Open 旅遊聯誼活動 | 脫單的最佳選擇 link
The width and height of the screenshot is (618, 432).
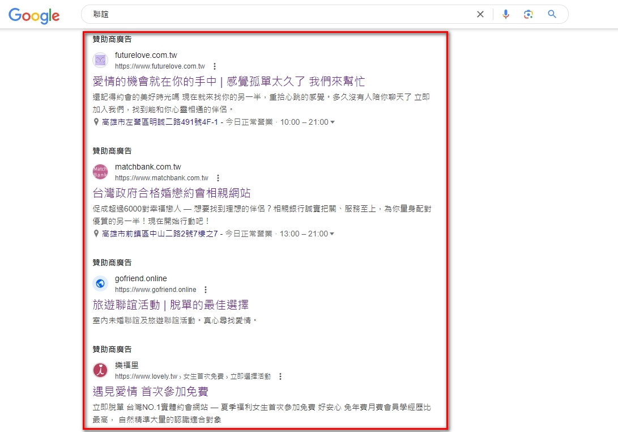point(171,304)
